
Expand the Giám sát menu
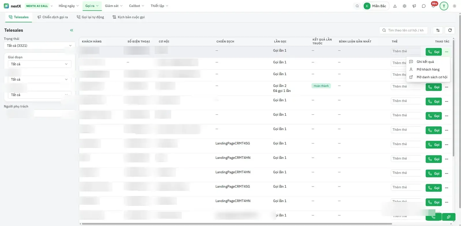[x=114, y=6]
